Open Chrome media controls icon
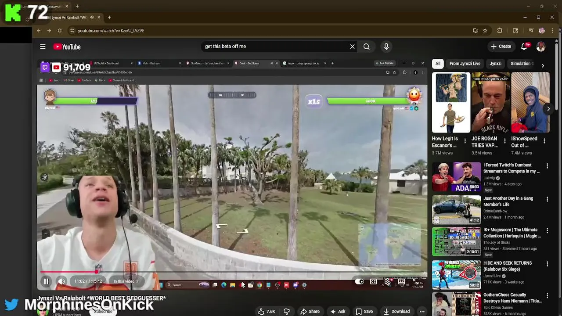This screenshot has width=562, height=316. 531,31
